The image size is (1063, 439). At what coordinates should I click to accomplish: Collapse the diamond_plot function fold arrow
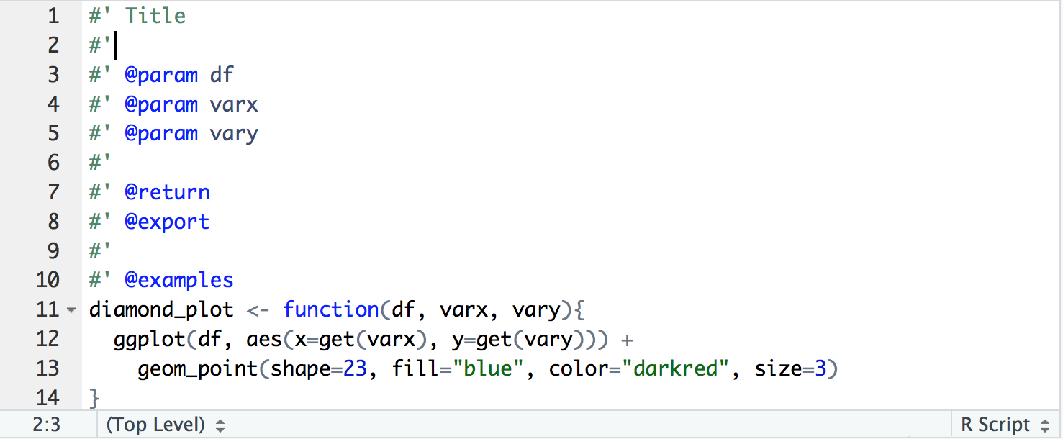tap(71, 310)
